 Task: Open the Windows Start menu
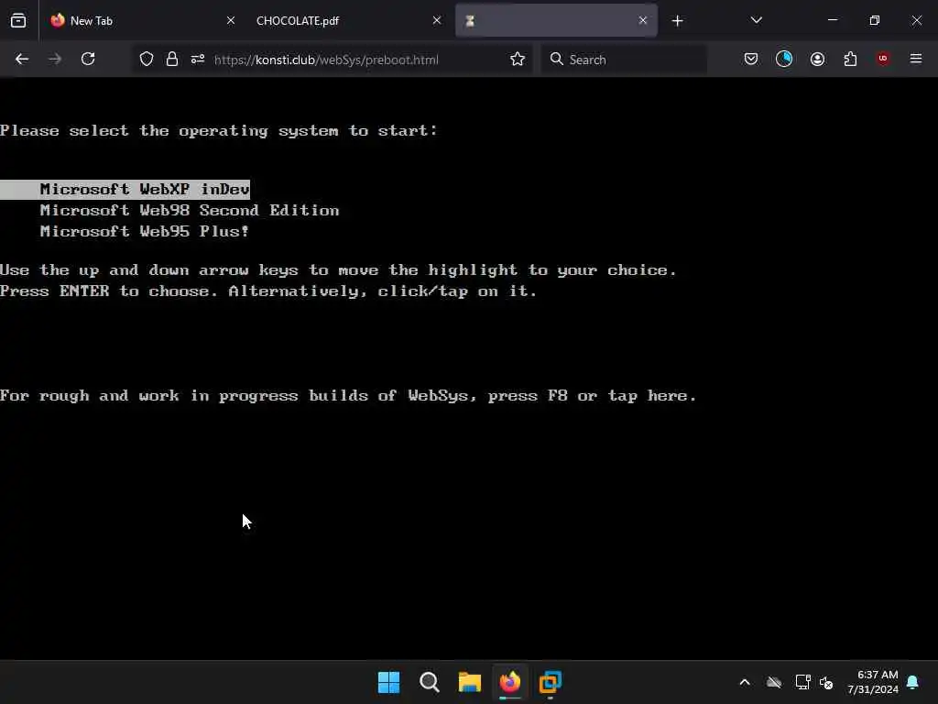tap(388, 682)
